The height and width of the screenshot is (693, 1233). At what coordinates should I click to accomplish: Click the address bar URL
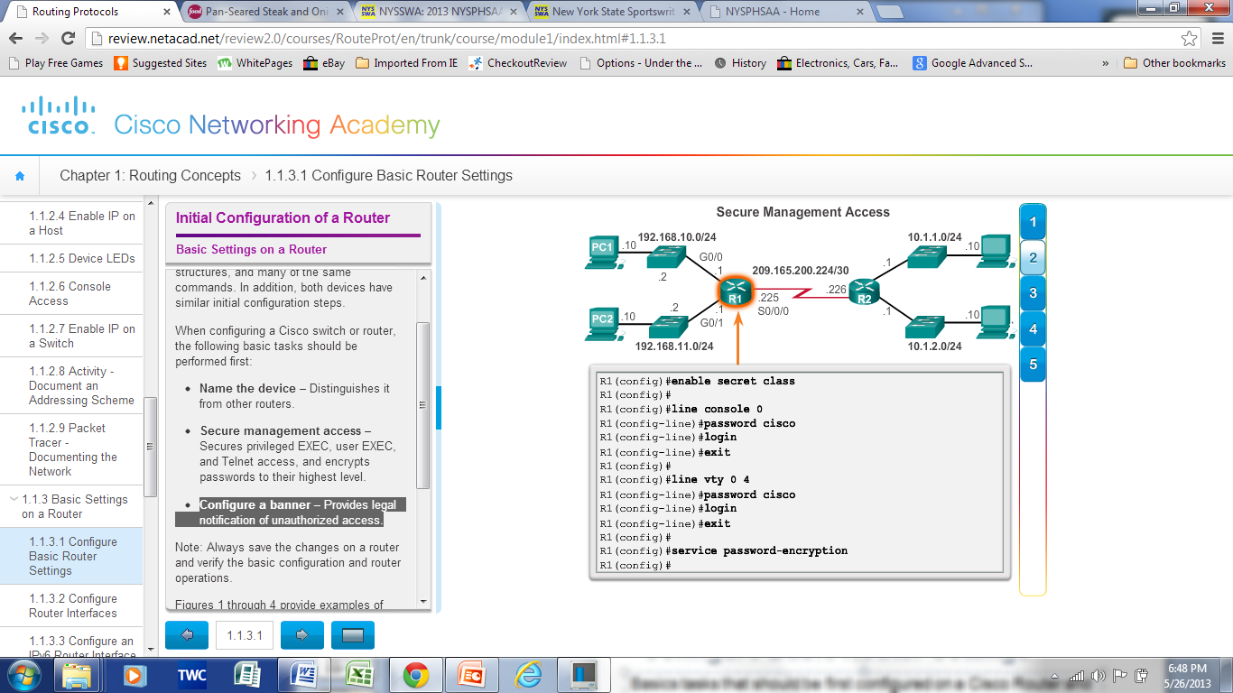[387, 39]
